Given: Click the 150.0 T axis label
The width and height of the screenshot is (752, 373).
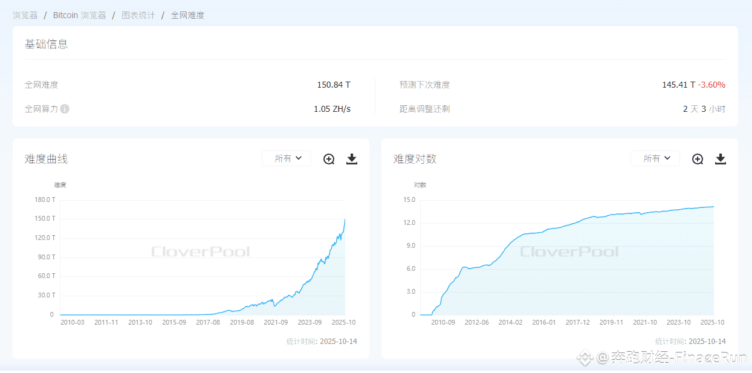Looking at the screenshot, I should click(45, 218).
